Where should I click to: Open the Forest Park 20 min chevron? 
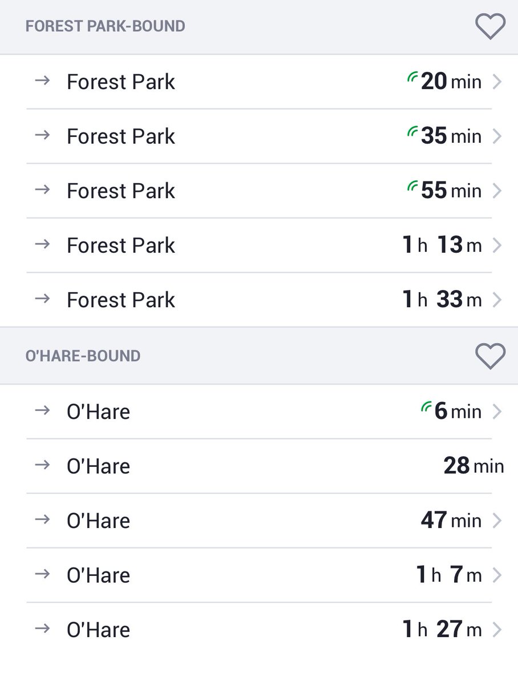pos(497,82)
